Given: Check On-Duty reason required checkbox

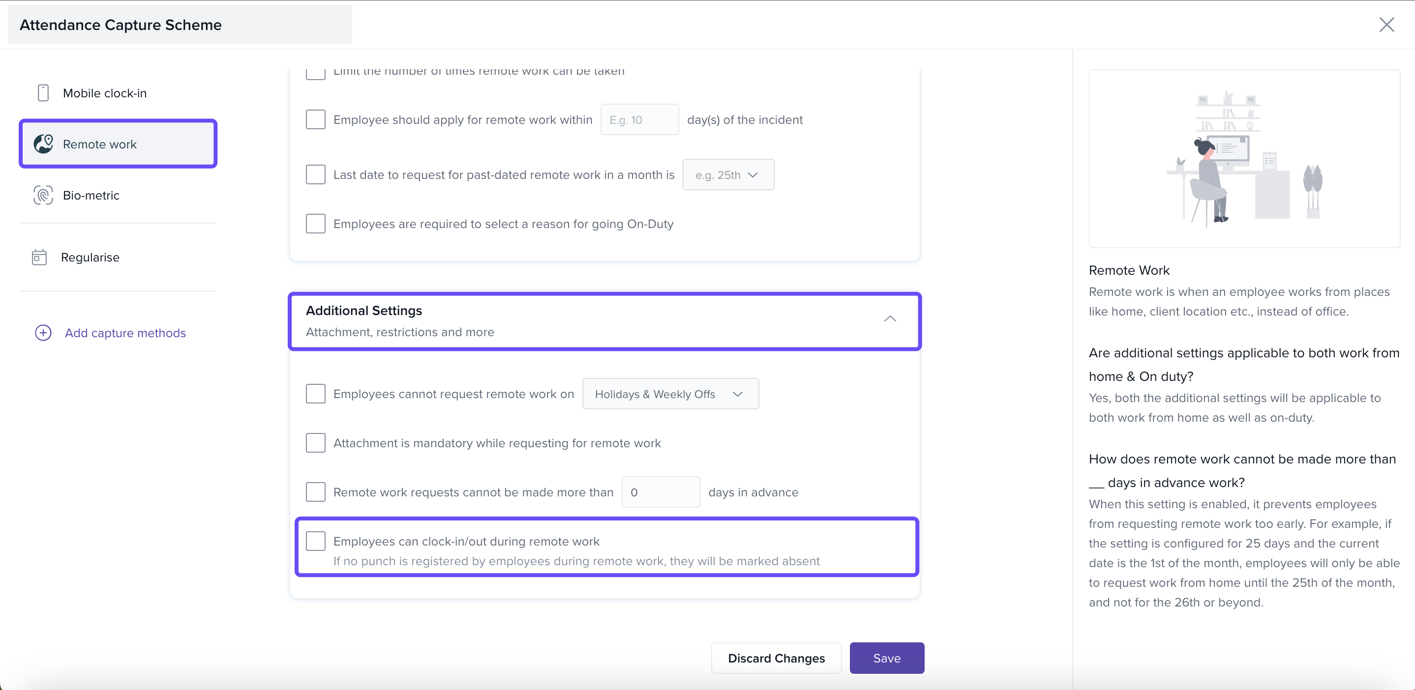Looking at the screenshot, I should click(x=316, y=224).
